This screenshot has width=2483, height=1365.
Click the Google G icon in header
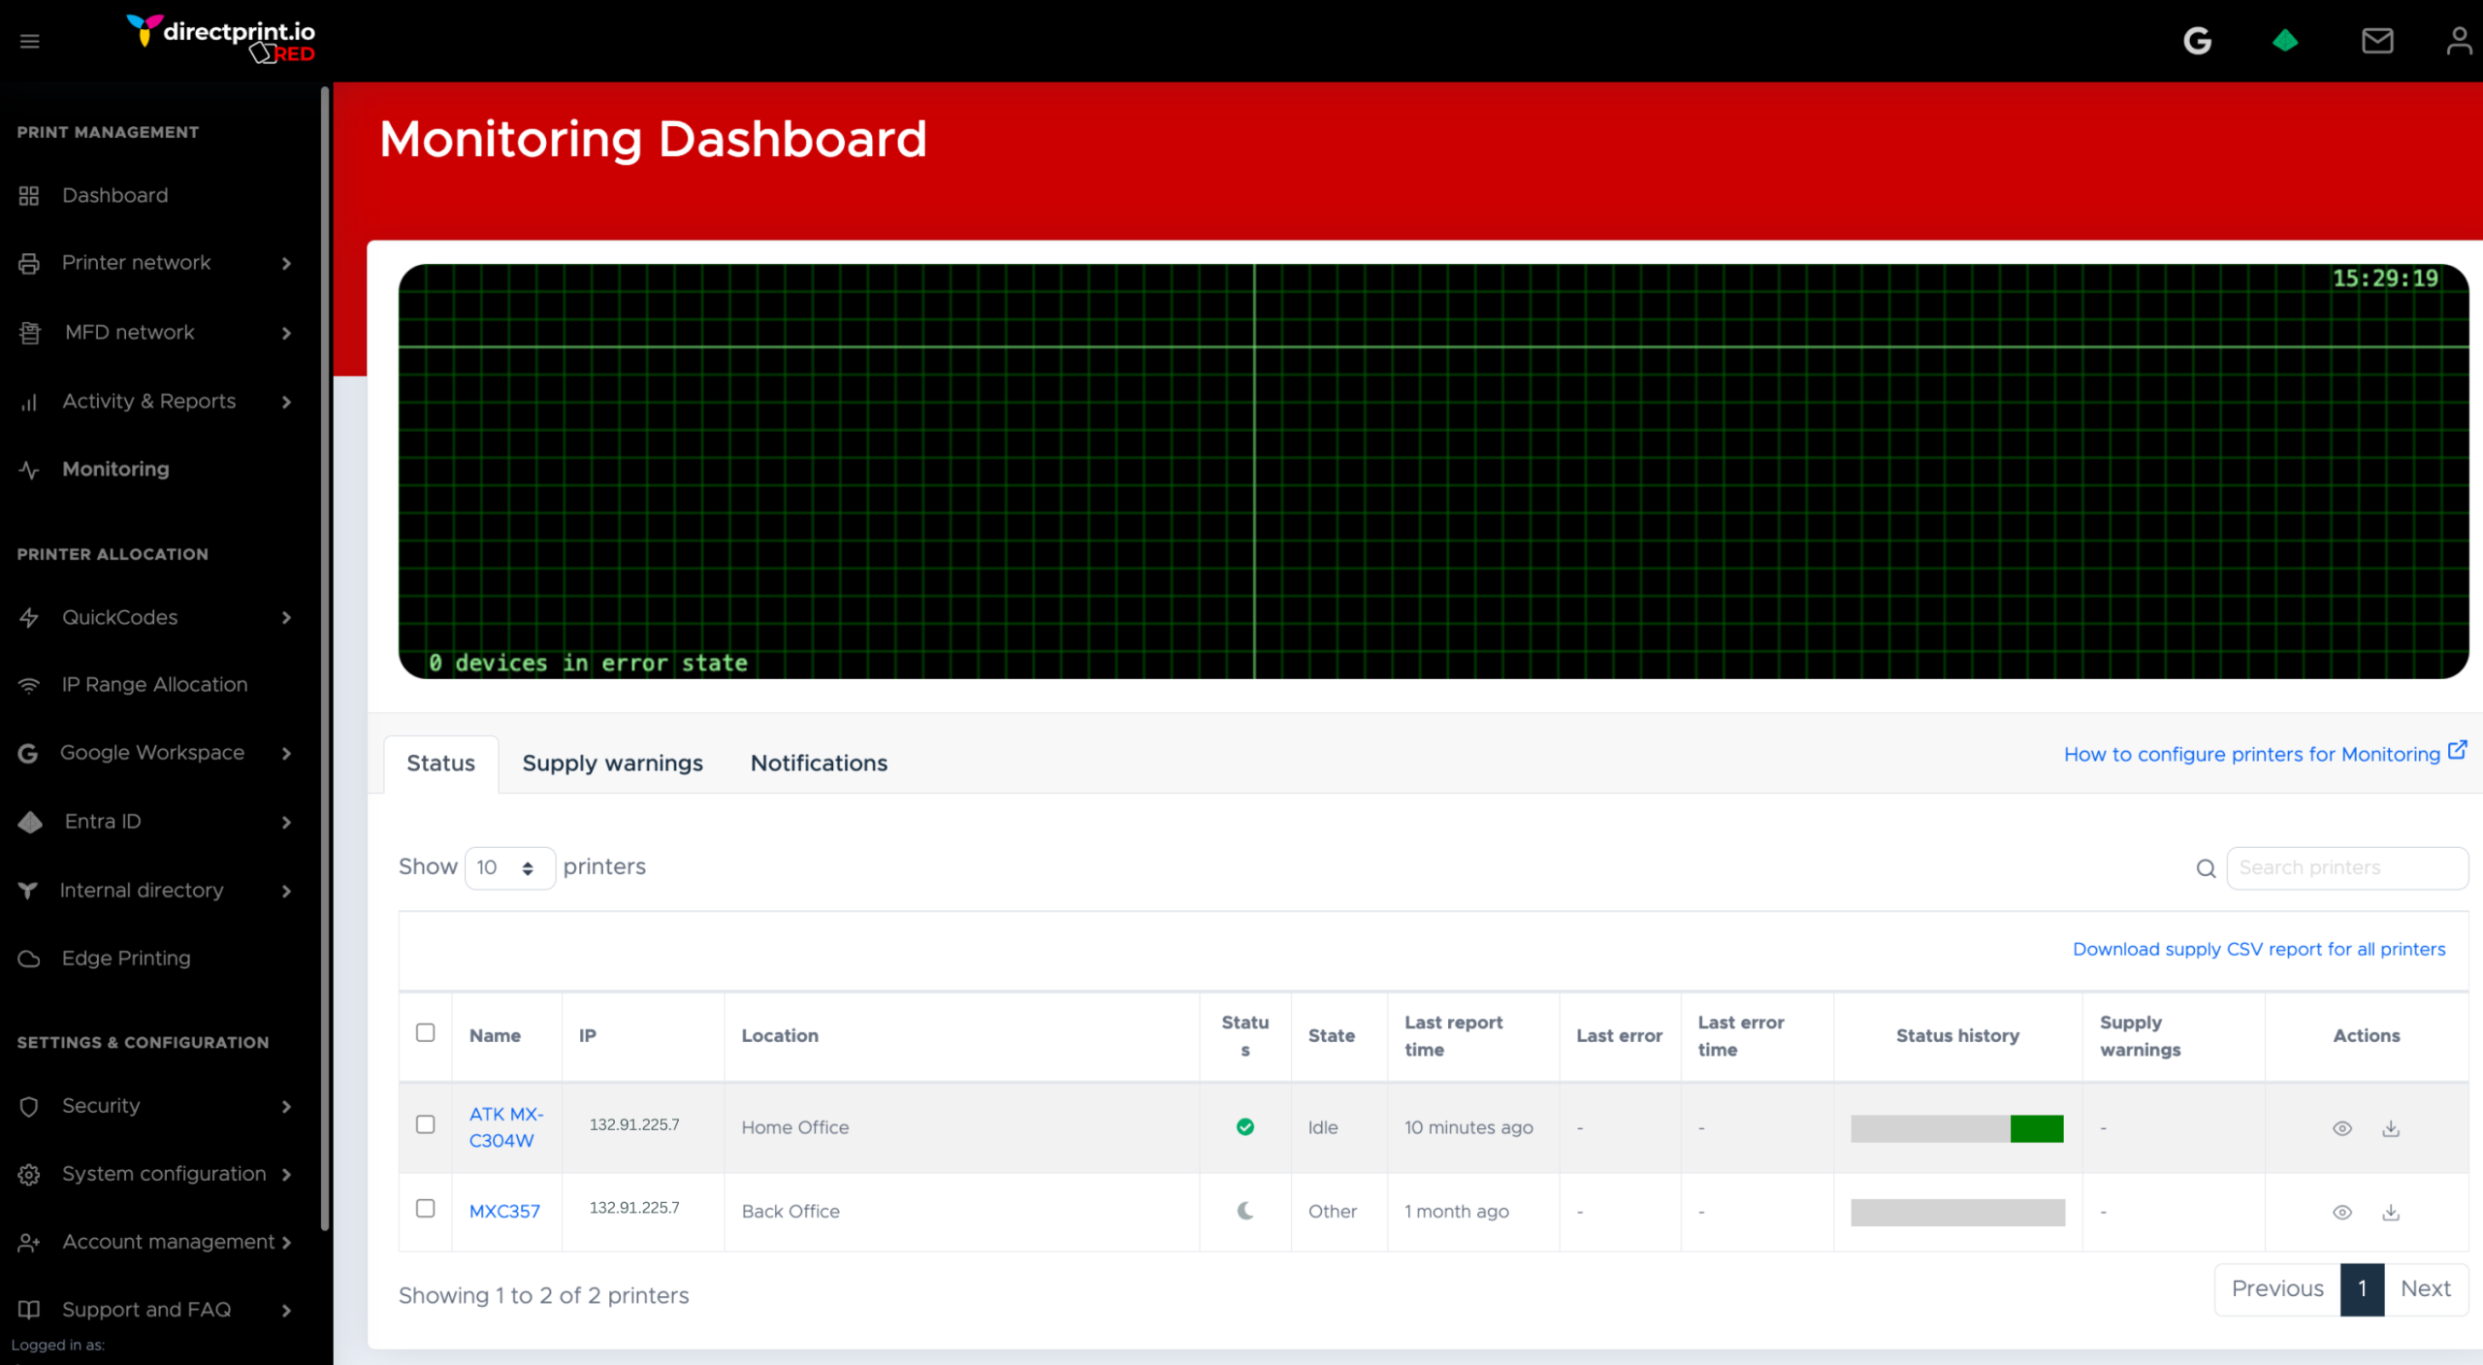2197,41
